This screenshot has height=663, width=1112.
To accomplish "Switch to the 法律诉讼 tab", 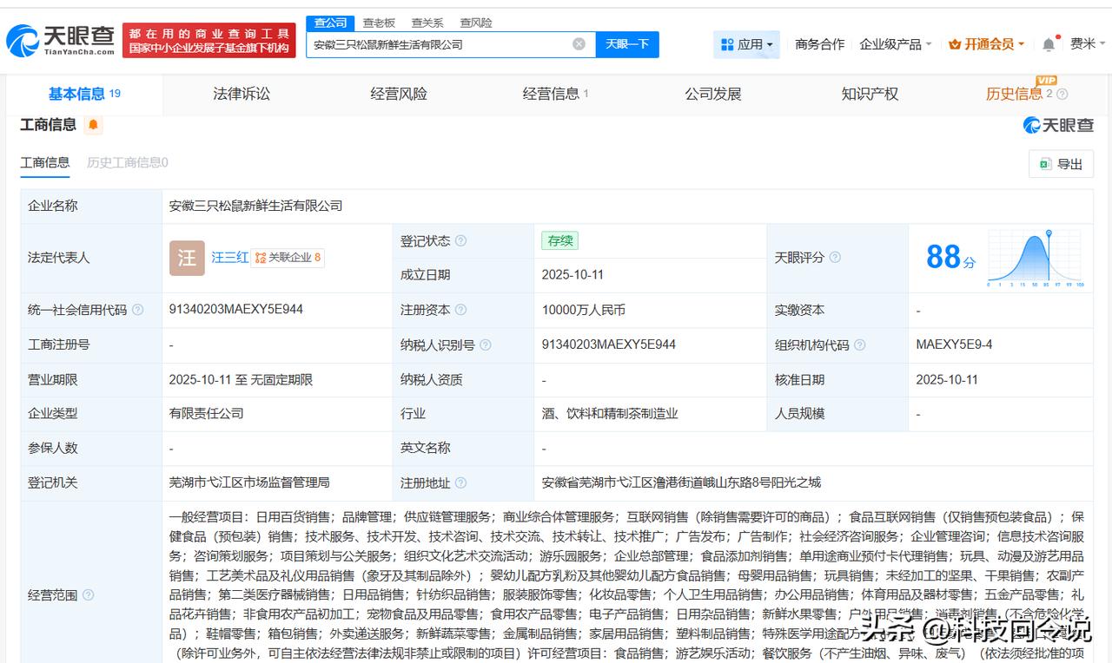I will (x=242, y=94).
